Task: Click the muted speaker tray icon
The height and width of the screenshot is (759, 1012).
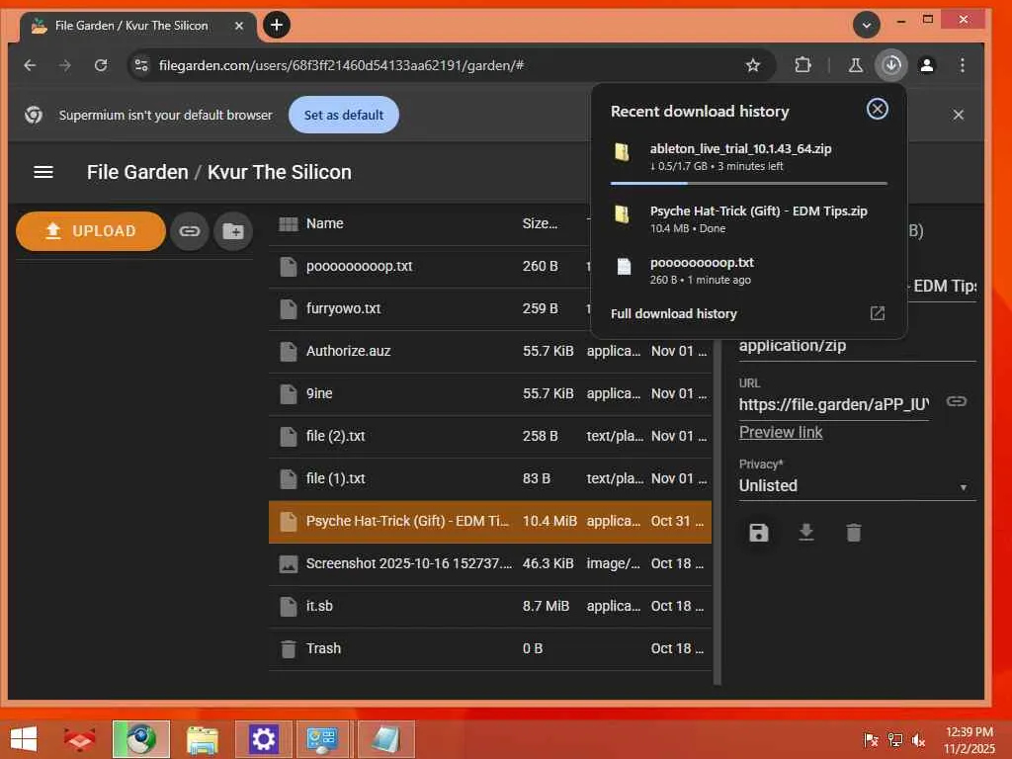Action: [x=918, y=739]
